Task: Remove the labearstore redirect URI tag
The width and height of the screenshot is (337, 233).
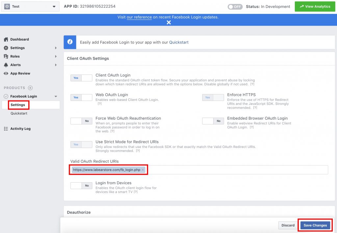Action: pyautogui.click(x=143, y=170)
